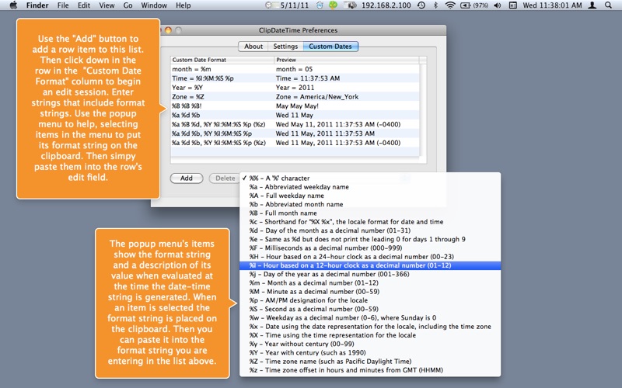Open the Apple menu
The width and height of the screenshot is (622, 388).
[x=13, y=5]
